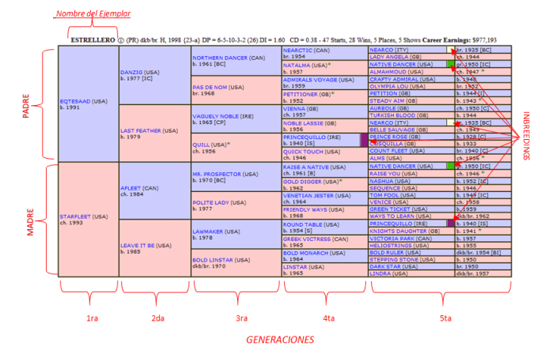Click purple inbreeding marker beside Quill's dam PRINCEQUILLO
The width and height of the screenshot is (556, 350).
364,139
